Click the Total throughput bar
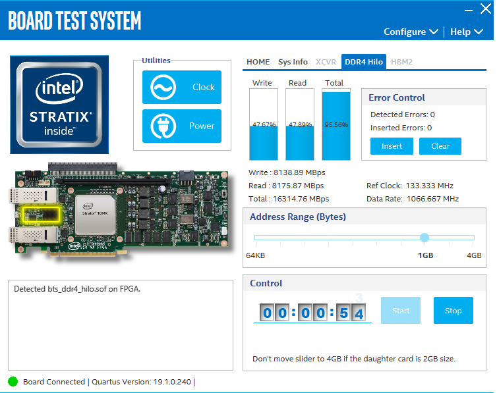The width and height of the screenshot is (497, 393). pyautogui.click(x=336, y=124)
